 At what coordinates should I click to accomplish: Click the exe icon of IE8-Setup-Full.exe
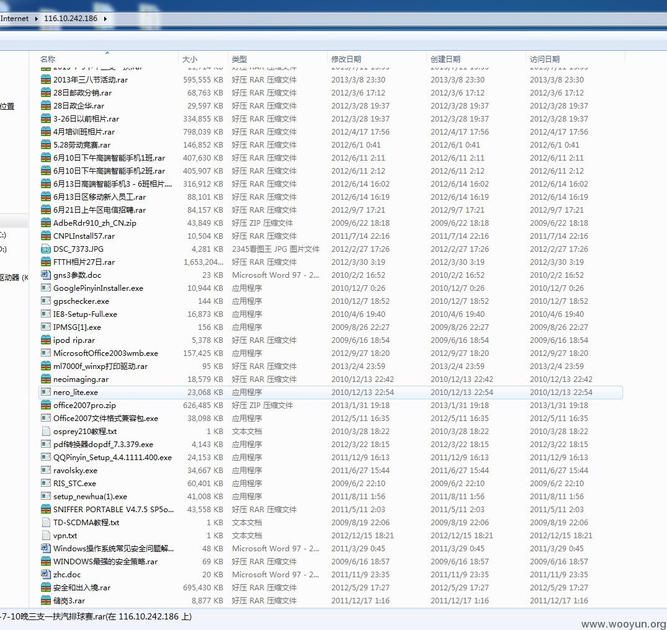tap(45, 314)
